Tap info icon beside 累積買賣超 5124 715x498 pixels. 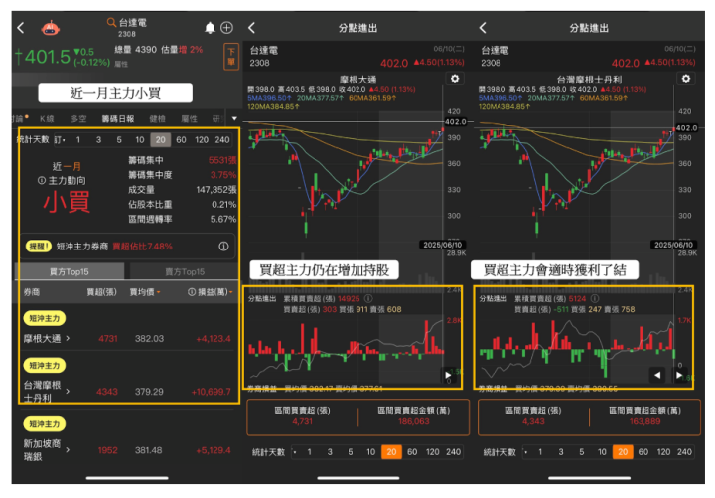pos(595,298)
